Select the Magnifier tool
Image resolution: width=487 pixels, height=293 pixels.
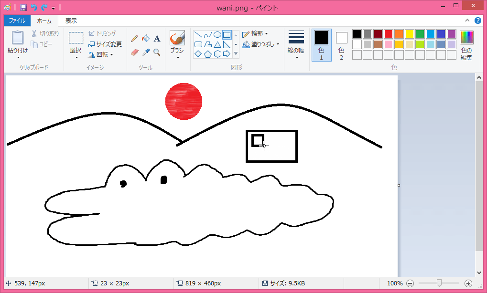[157, 52]
